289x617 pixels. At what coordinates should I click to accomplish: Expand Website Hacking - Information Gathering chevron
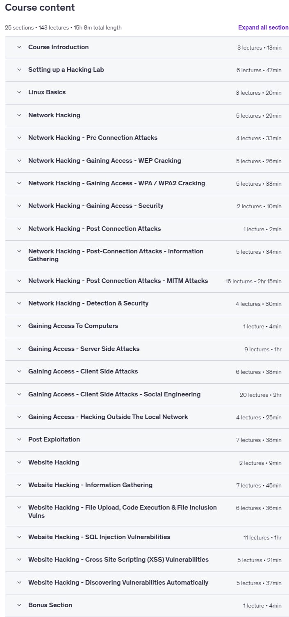click(x=19, y=485)
